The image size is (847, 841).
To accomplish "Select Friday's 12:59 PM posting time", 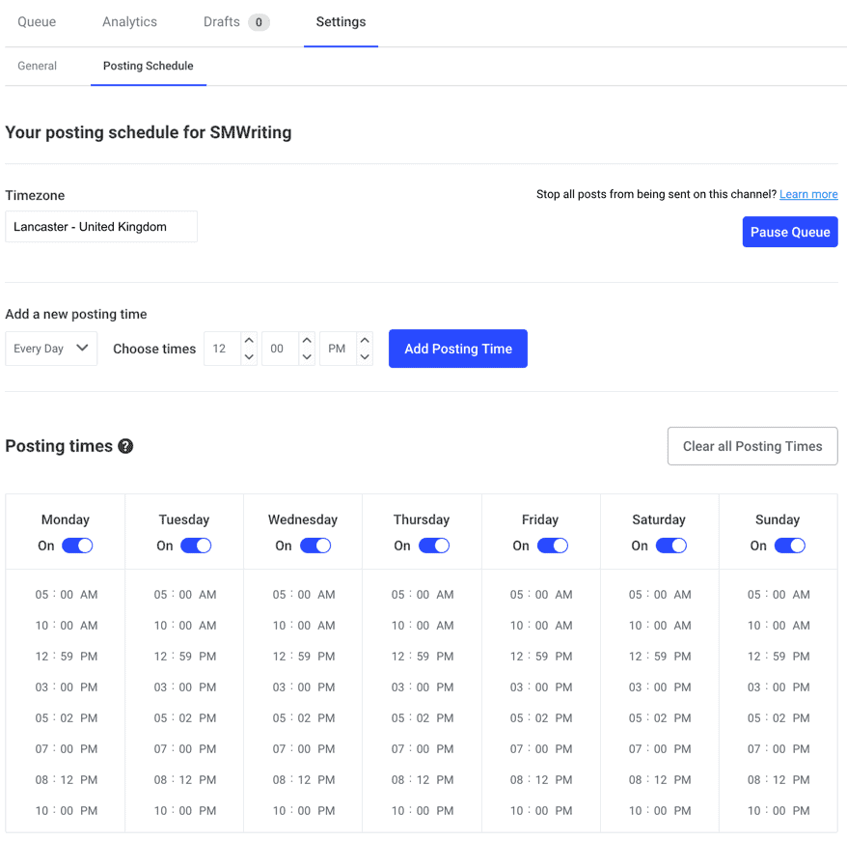I will coord(541,656).
